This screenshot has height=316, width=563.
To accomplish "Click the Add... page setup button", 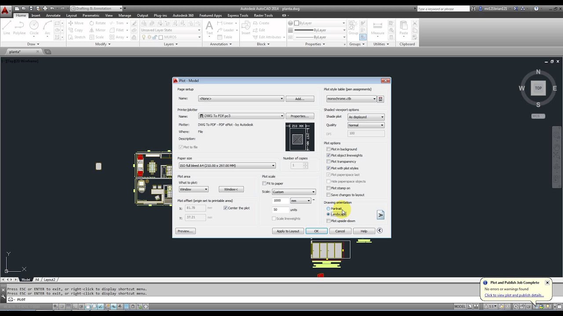I will (x=300, y=99).
